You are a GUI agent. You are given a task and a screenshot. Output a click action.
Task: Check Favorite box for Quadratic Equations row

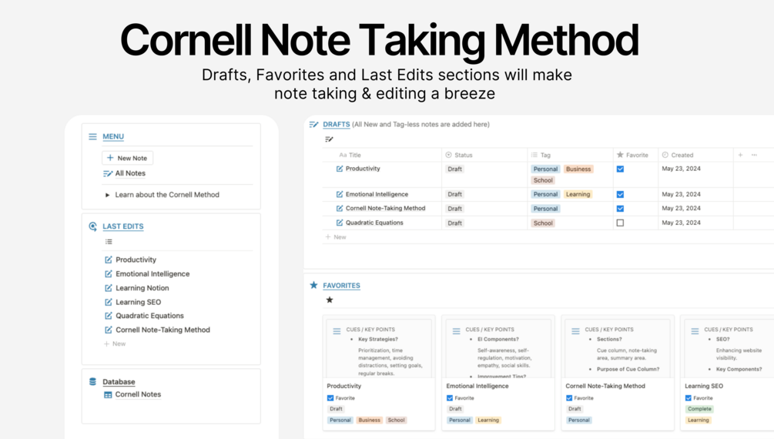point(620,223)
